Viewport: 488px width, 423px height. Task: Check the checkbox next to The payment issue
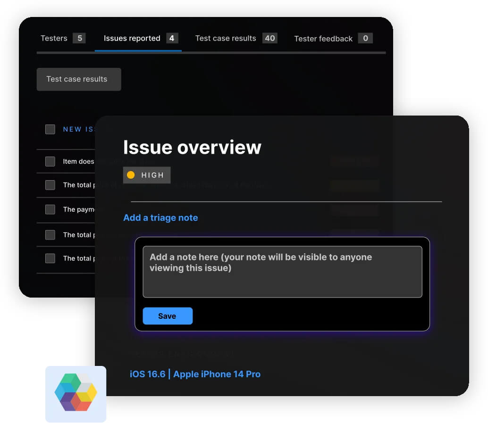click(50, 210)
